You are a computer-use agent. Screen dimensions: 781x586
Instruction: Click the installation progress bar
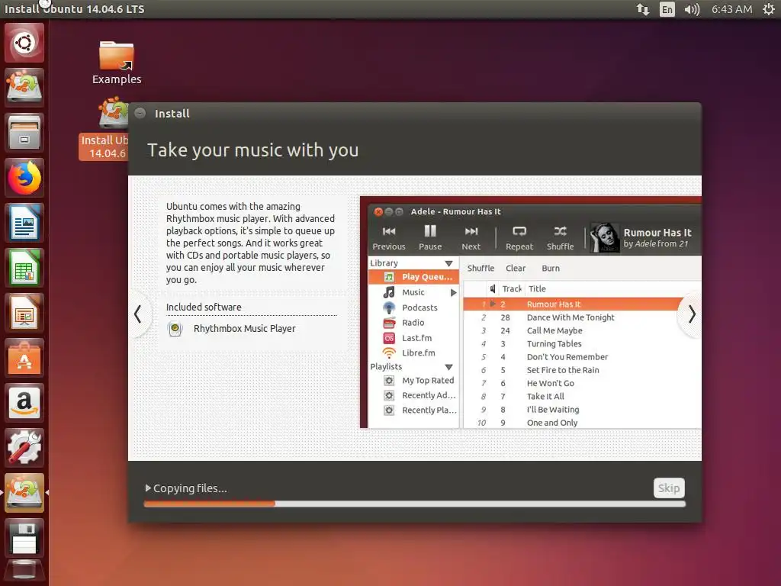(414, 504)
